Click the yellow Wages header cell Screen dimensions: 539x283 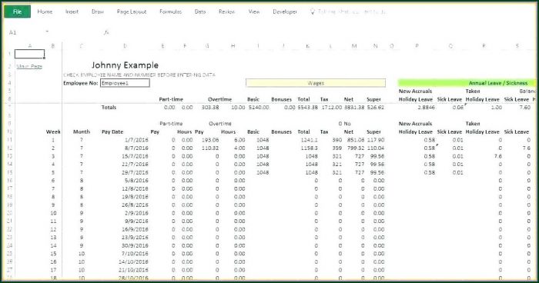point(316,83)
